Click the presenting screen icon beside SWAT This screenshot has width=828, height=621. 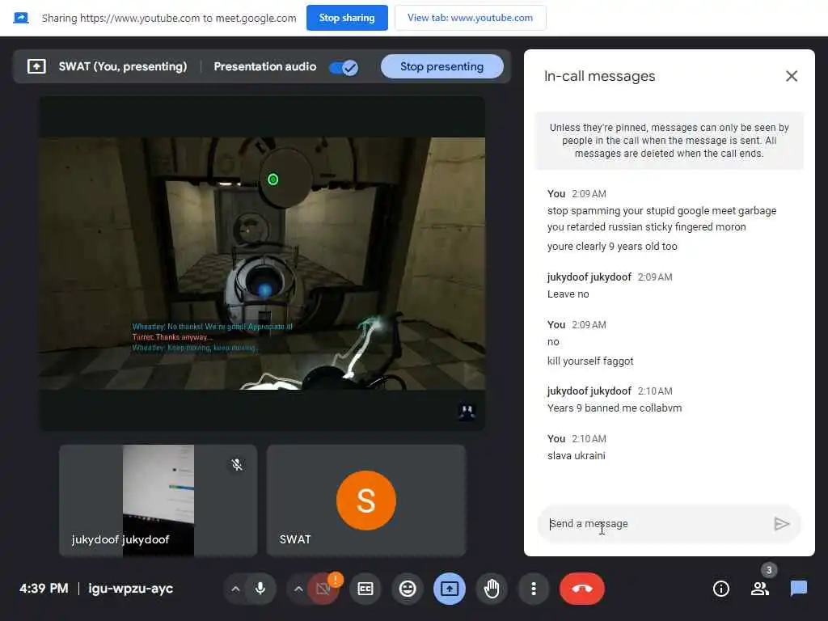[x=36, y=66]
